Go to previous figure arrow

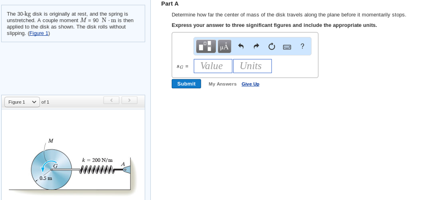click(x=111, y=100)
